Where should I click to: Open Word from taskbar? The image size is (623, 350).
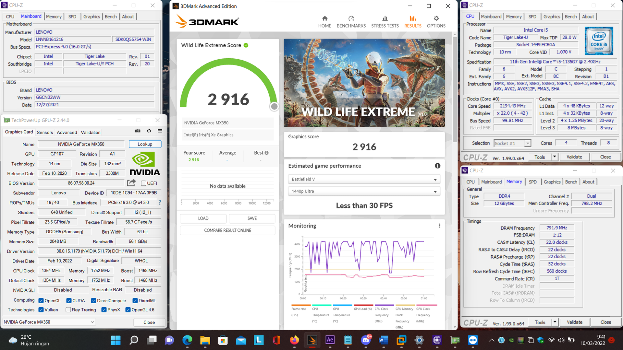click(x=384, y=340)
